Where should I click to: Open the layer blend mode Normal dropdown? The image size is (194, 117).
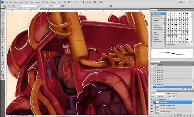pyautogui.click(x=158, y=94)
